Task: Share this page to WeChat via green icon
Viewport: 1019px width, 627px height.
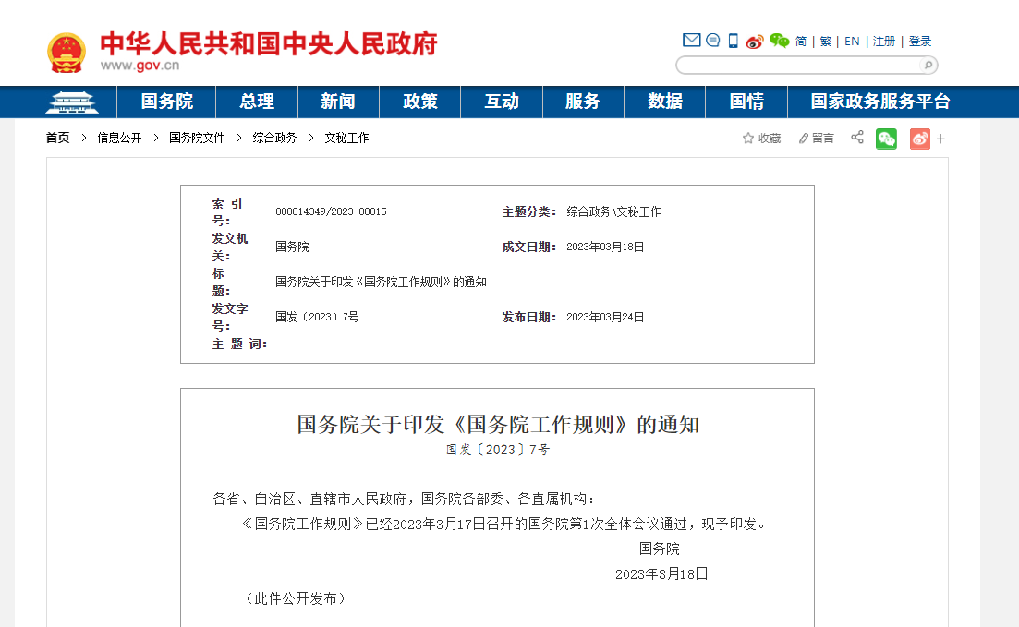Action: pos(886,139)
